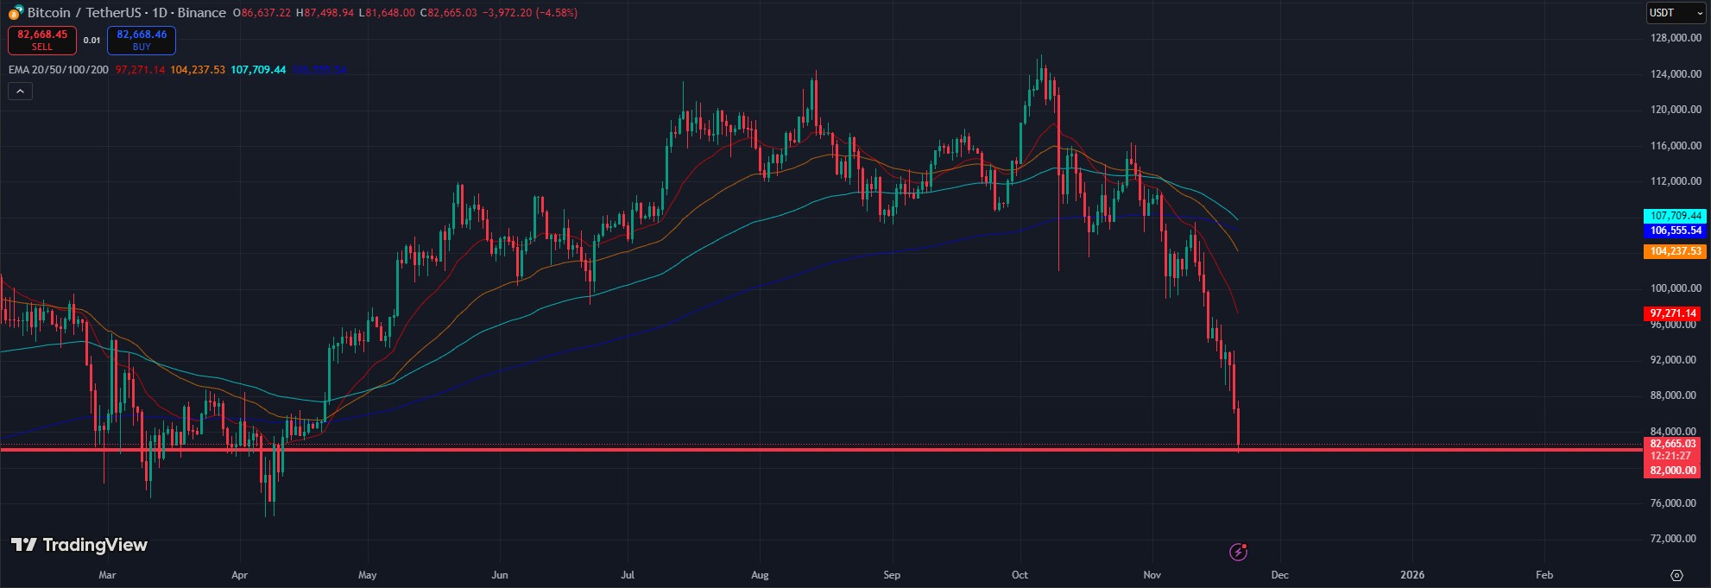The height and width of the screenshot is (588, 1711).
Task: Open the chart settings hexagon icon
Action: pos(1676,575)
